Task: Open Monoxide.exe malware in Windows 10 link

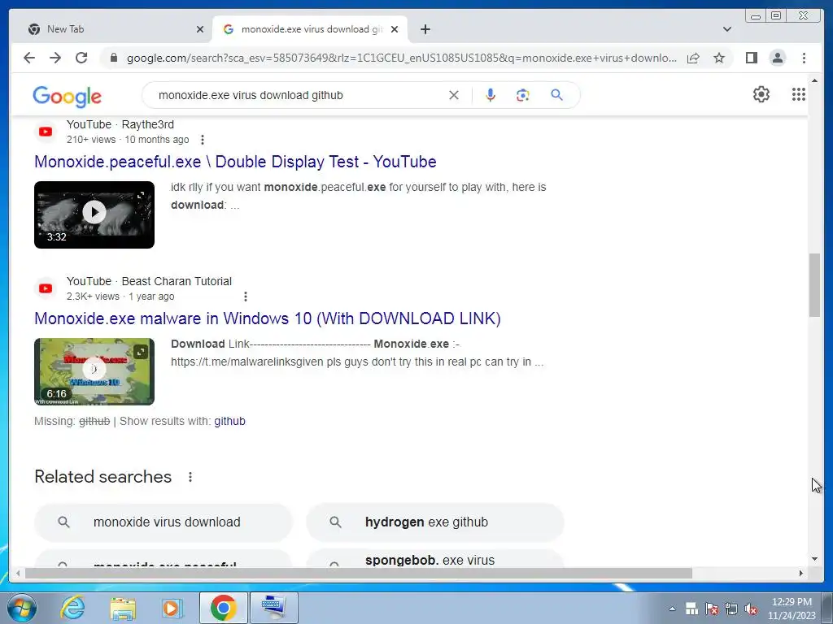Action: 267,318
